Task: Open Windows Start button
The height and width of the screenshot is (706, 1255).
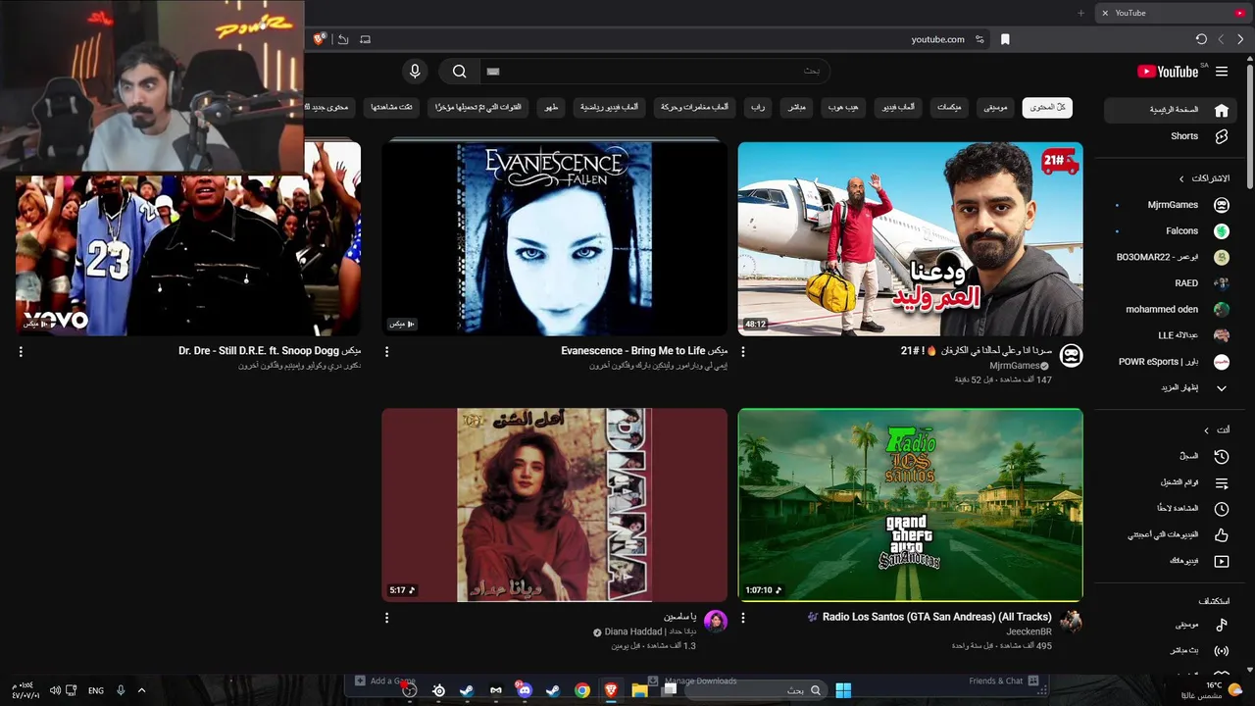Action: pos(843,690)
